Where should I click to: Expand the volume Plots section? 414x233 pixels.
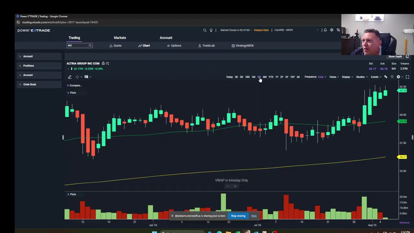click(x=71, y=194)
